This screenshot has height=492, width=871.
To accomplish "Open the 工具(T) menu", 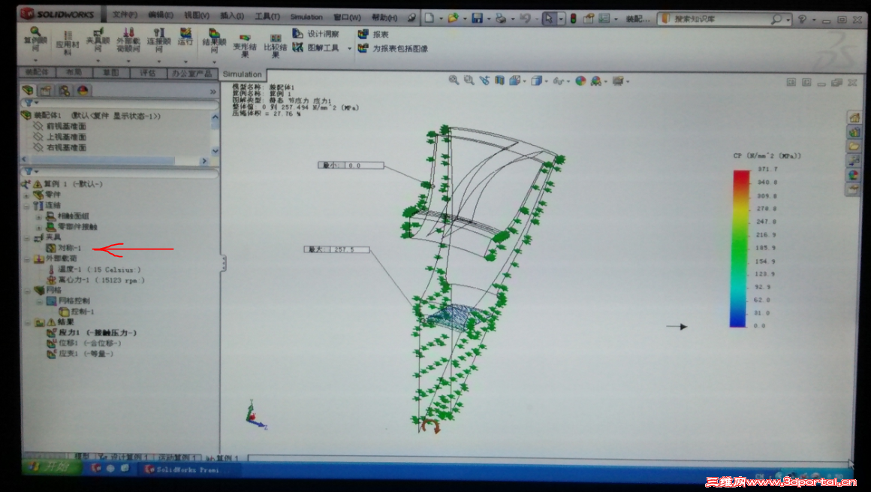I will point(267,17).
